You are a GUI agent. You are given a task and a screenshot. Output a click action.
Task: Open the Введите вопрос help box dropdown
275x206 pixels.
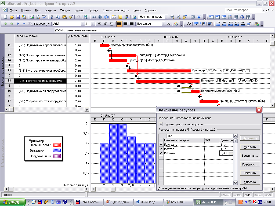point(263,10)
